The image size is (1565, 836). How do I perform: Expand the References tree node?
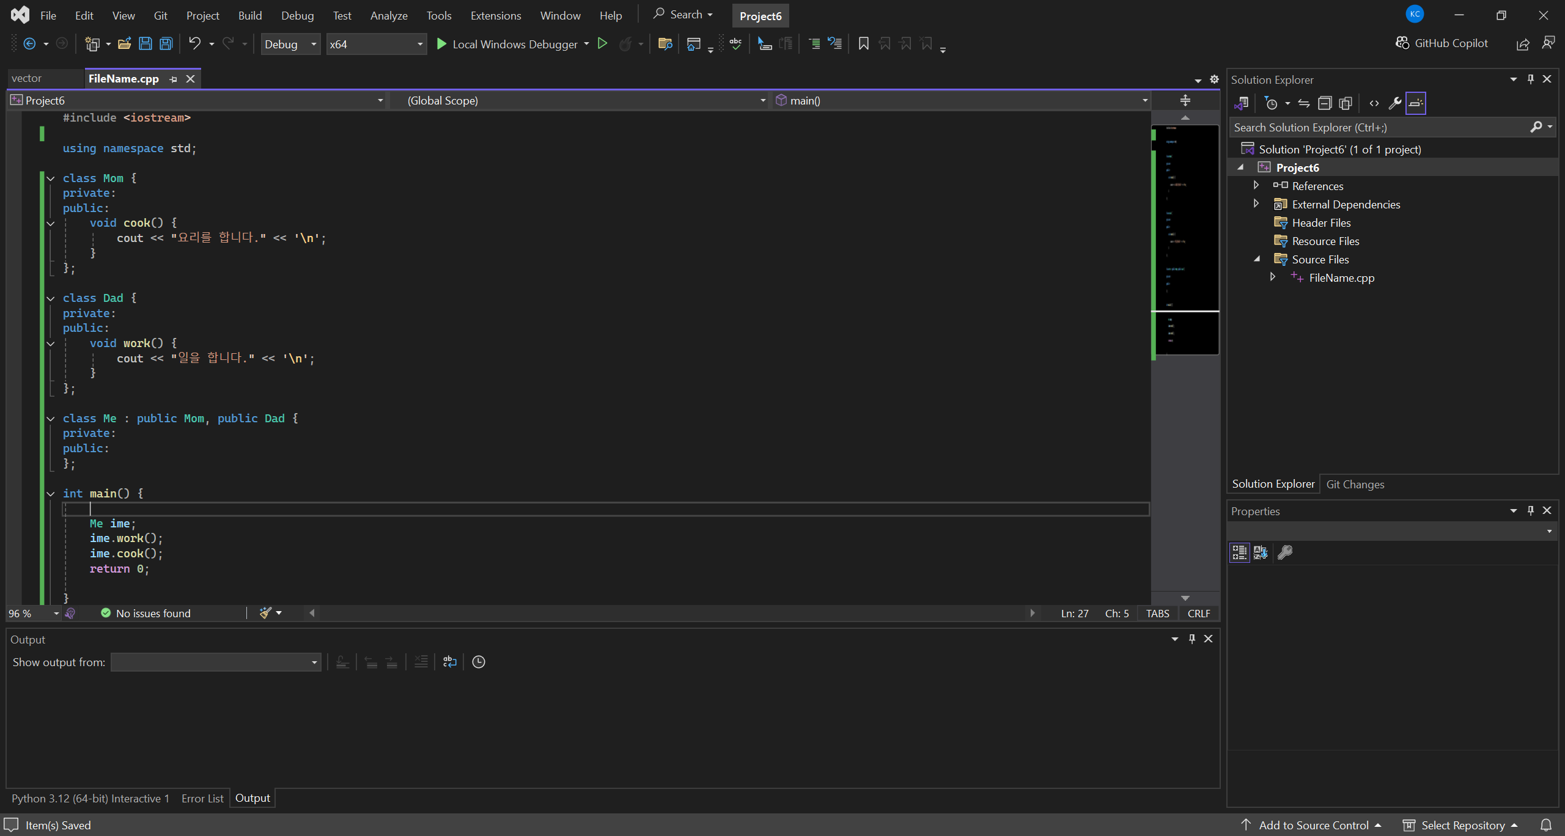point(1256,186)
